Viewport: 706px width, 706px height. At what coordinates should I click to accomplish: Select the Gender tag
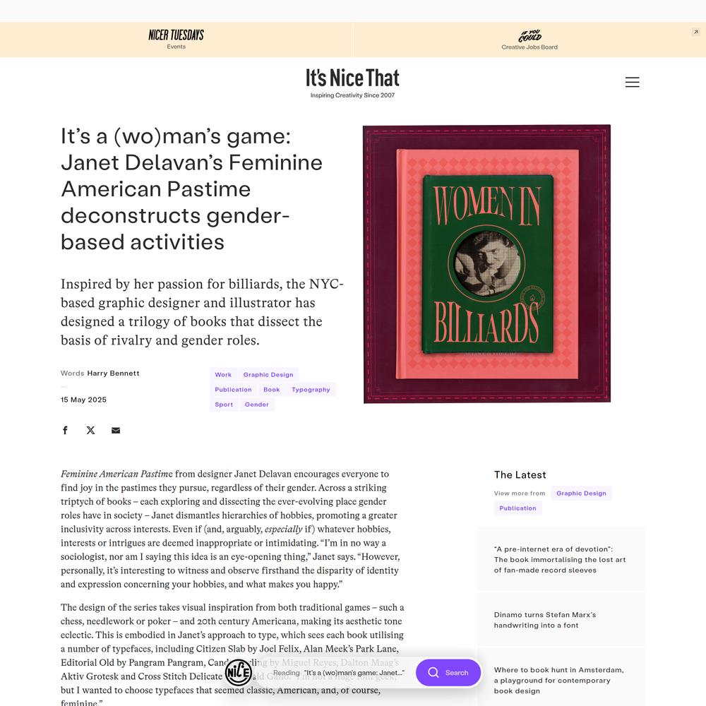coord(257,405)
